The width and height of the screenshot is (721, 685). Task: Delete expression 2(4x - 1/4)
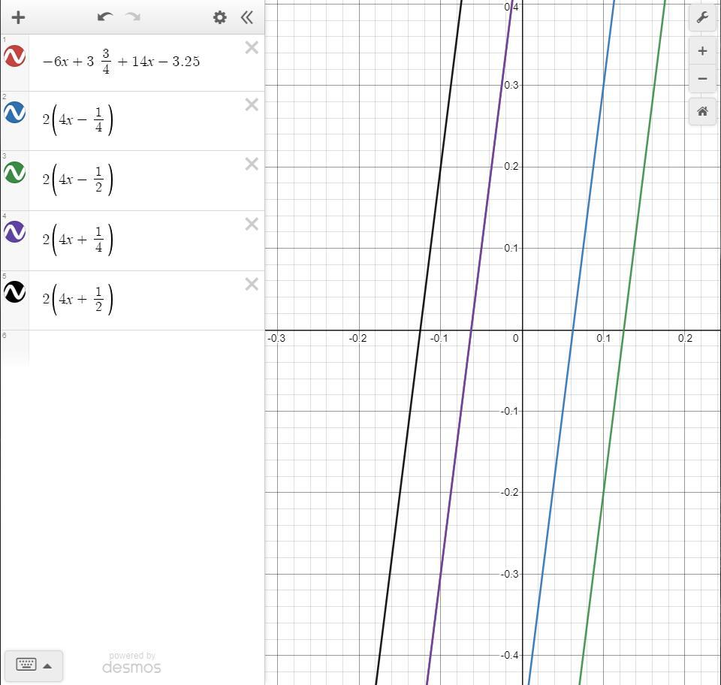(x=252, y=104)
